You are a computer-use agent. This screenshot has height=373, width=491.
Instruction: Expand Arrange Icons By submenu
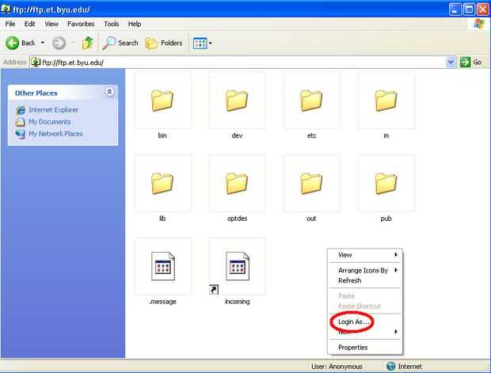coord(365,270)
